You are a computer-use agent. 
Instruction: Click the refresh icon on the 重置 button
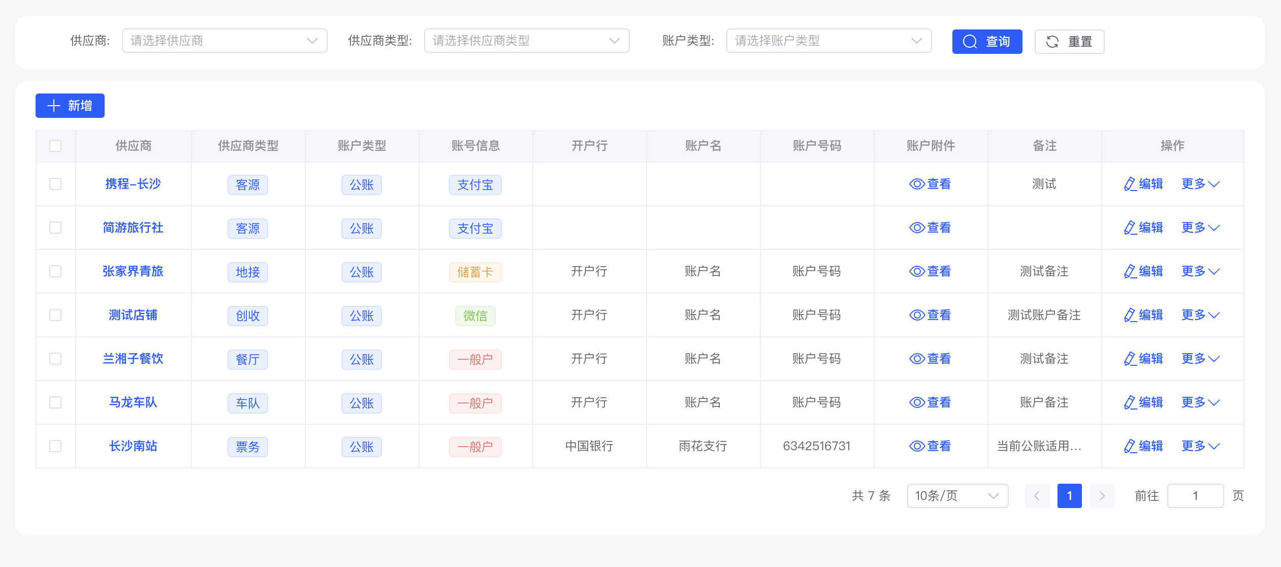click(x=1052, y=42)
